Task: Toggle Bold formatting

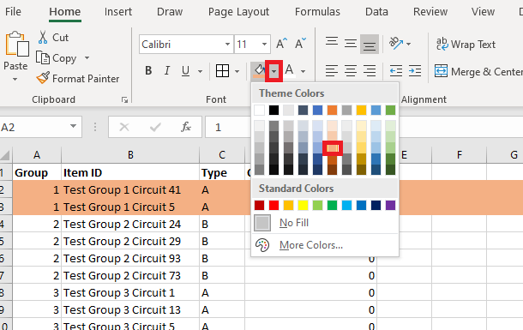Action: point(148,70)
